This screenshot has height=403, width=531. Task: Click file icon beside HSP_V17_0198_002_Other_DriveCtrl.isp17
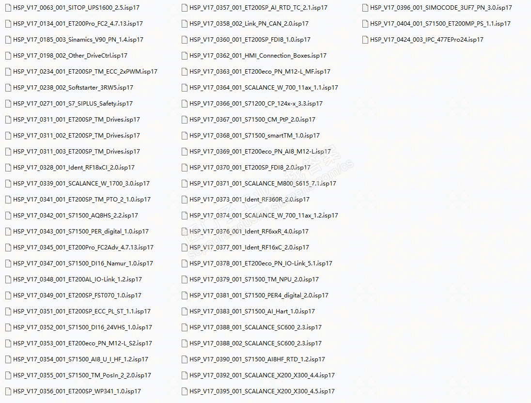[8, 56]
